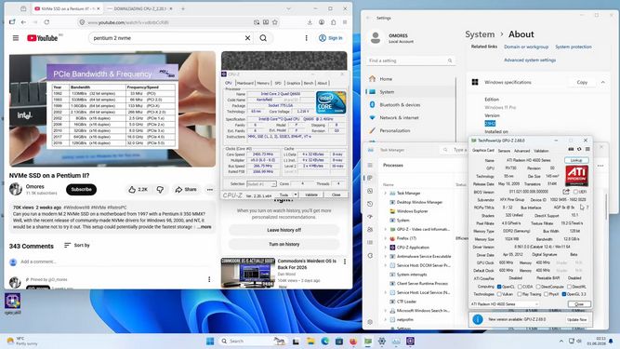Open more actions menu beside Share
620x349 pixels.
click(209, 190)
